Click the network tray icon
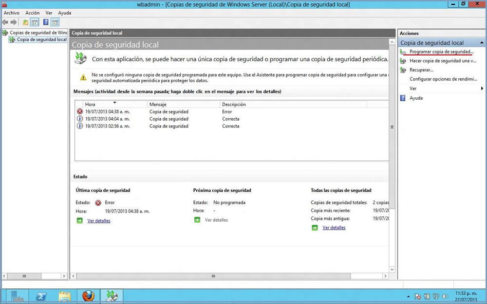The height and width of the screenshot is (304, 487). (436, 297)
